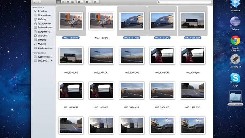Screen dimensions: 245x138
Task: Open the Dropbox toolbar dropdown
Action: click(88, 2)
